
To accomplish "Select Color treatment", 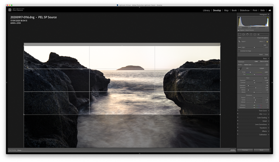I will (x=256, y=61).
